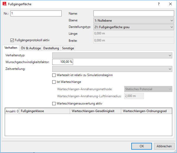Click into the Name text field
Viewport: 177px width, 153px height.
(x=134, y=14)
